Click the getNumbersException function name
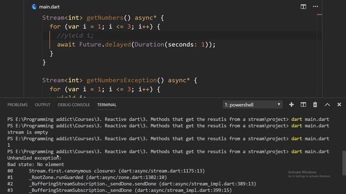The width and height of the screenshot is (346, 194). [122, 80]
